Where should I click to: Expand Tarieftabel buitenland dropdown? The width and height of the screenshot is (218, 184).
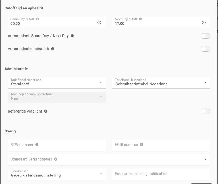161,83
